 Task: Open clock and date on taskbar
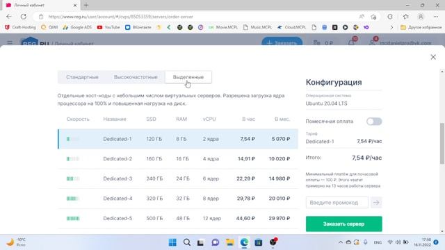pos(422,242)
